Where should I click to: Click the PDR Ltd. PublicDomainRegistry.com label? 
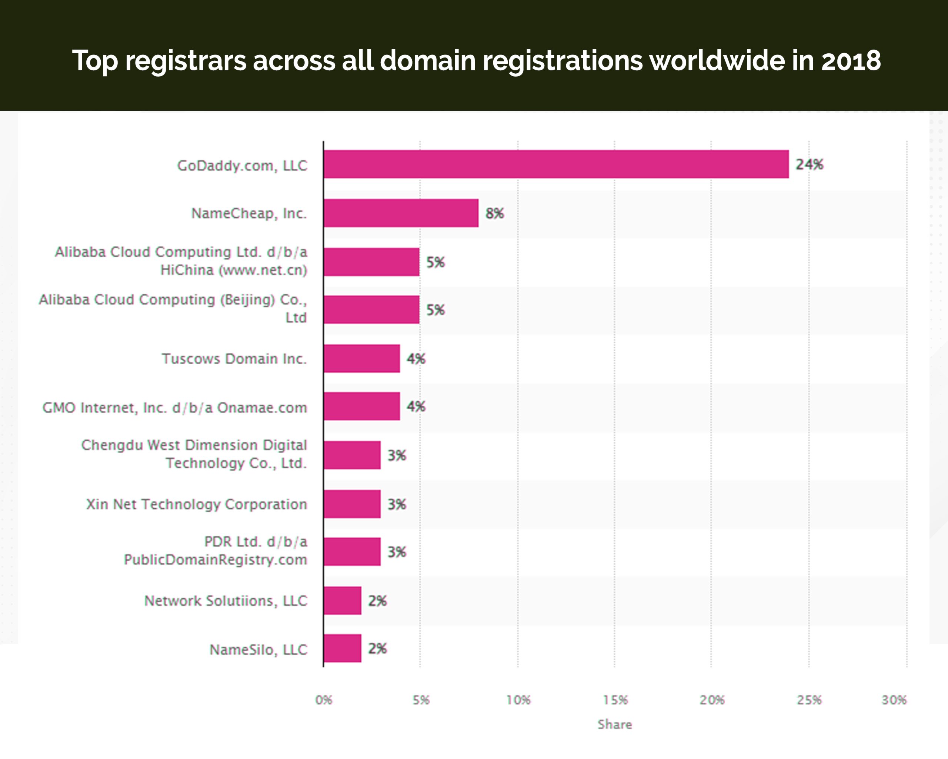click(x=216, y=550)
